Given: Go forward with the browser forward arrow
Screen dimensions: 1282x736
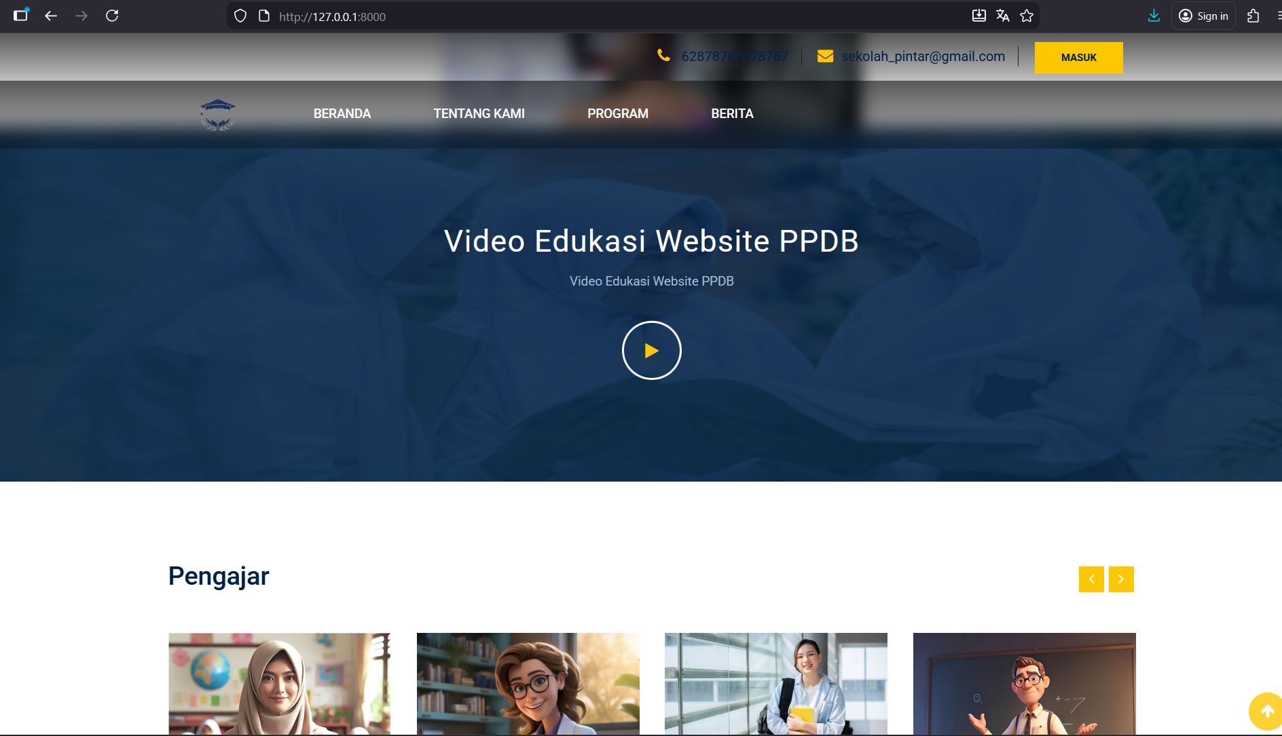Looking at the screenshot, I should click(x=81, y=16).
